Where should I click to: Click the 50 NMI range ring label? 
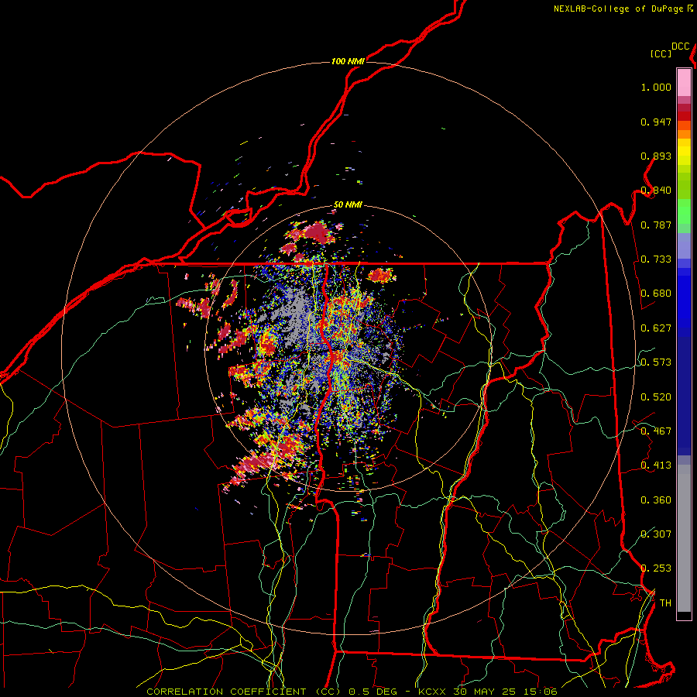pos(348,205)
